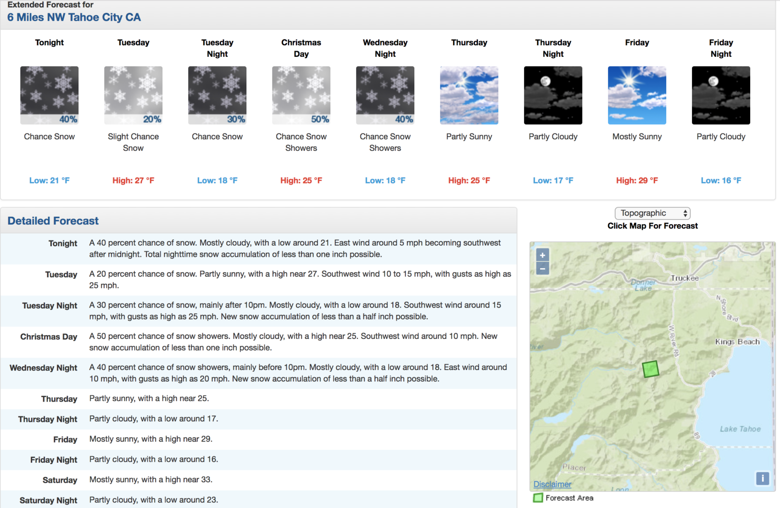This screenshot has width=780, height=508.
Task: Click the Wednesday Night row label in detailed forecast
Action: pyautogui.click(x=44, y=368)
